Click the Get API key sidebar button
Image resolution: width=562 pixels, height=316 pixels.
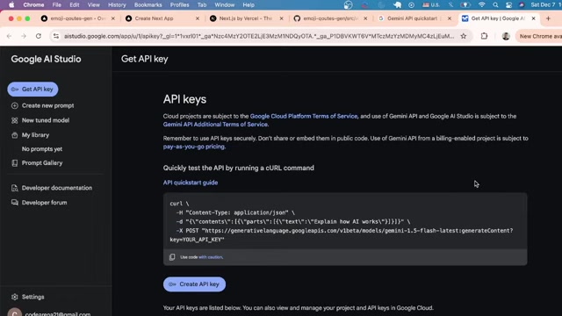tap(32, 90)
